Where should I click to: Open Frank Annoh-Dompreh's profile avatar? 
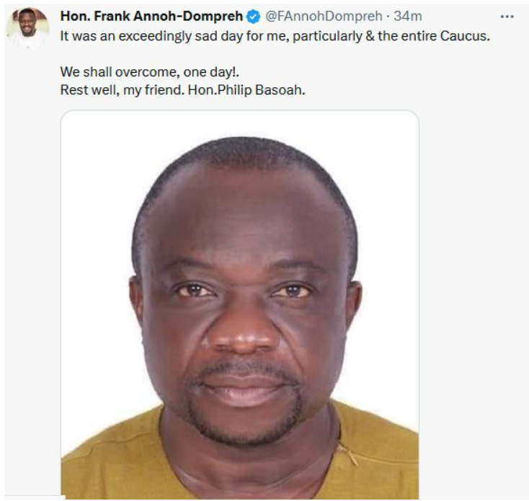(x=27, y=27)
